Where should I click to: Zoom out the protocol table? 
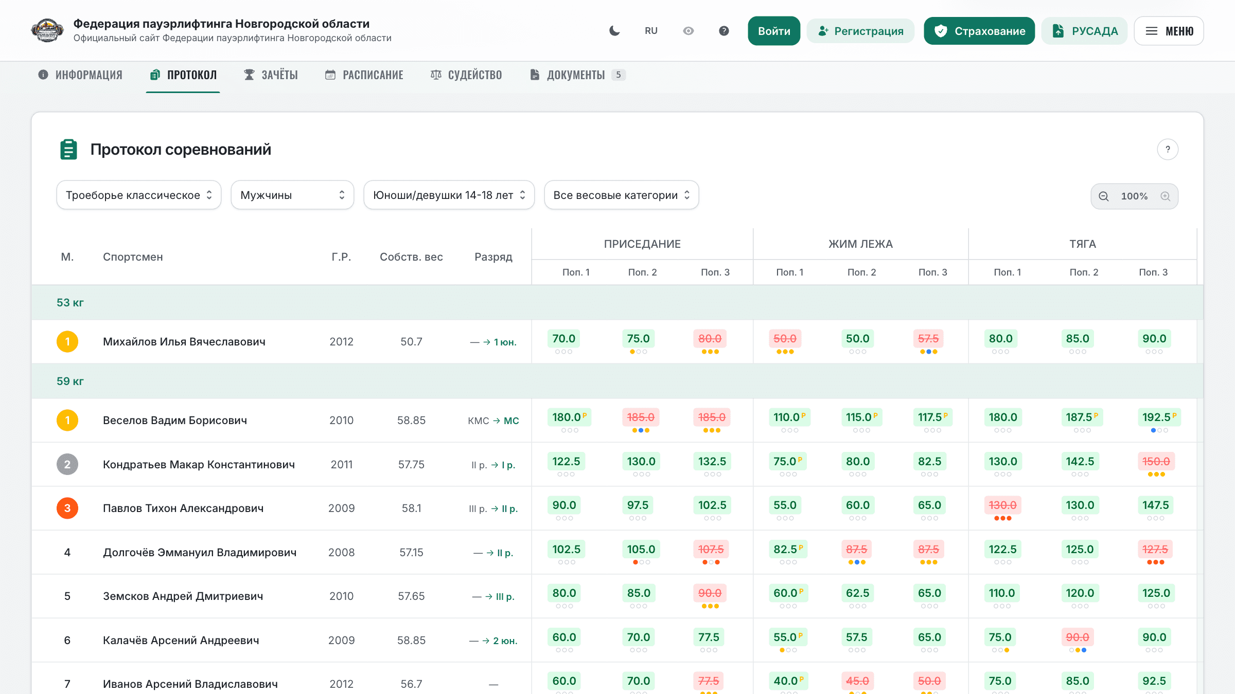[1104, 196]
